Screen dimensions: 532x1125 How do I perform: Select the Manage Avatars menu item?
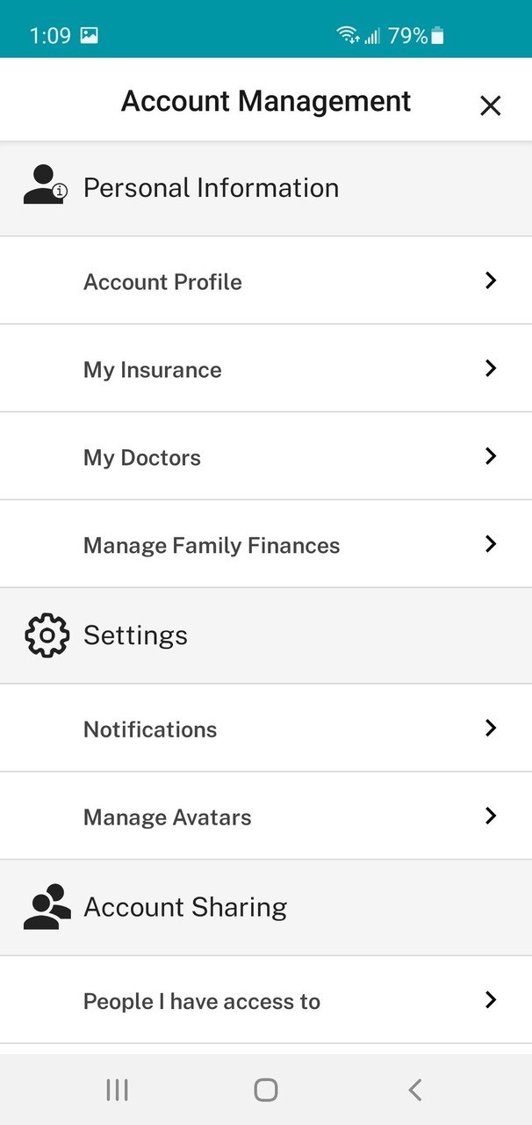point(167,817)
